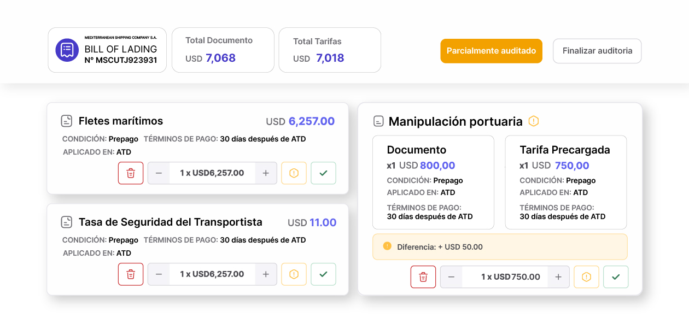The height and width of the screenshot is (330, 689).
Task: Flag a warning on Tasa de Seguridad charge
Action: click(x=294, y=274)
